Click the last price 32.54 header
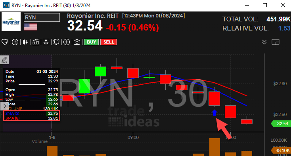Image resolution: width=291 pixels, height=156 pixels. pos(85,26)
